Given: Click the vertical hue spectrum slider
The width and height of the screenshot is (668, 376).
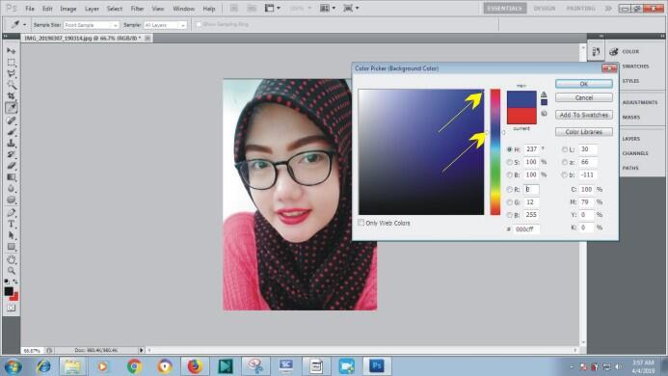Looking at the screenshot, I should tap(495, 151).
